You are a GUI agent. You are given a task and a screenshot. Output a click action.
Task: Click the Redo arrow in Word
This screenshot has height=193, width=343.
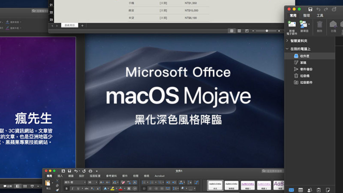coord(84,171)
